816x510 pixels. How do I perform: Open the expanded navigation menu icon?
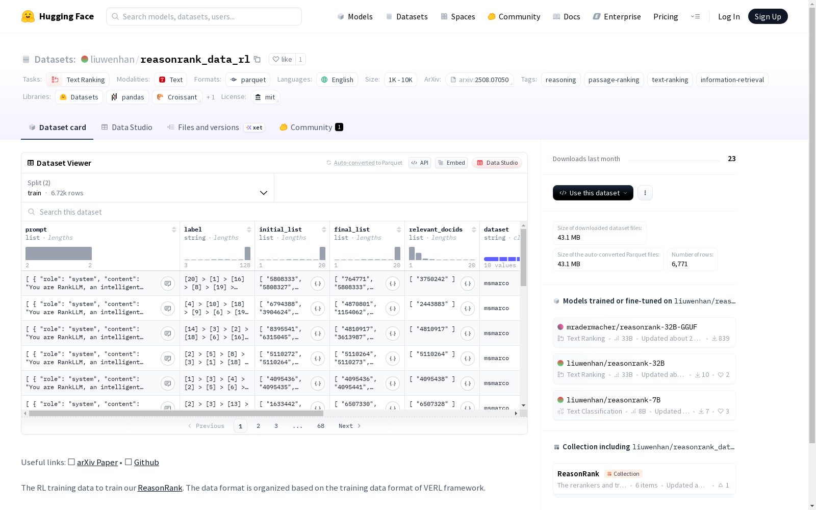(696, 16)
